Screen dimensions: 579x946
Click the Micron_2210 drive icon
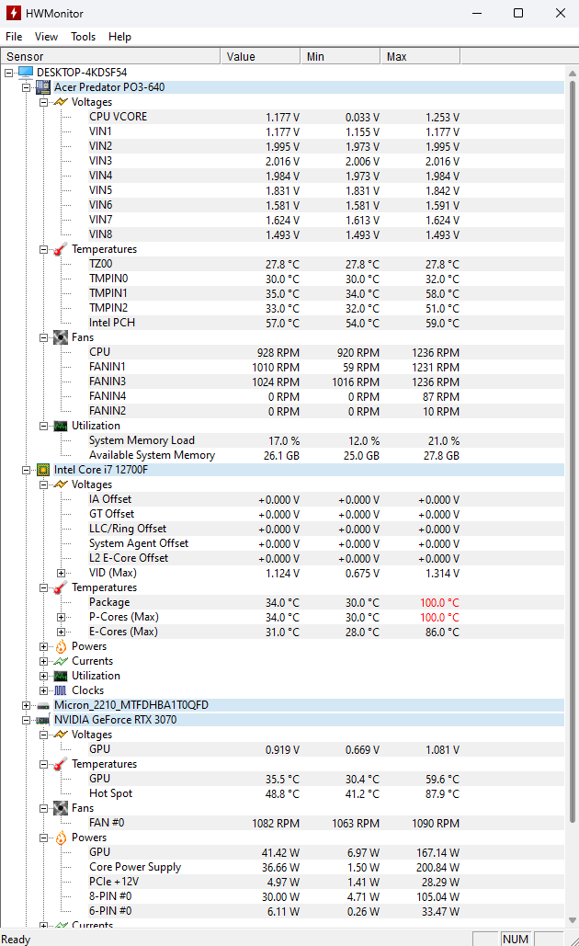(x=43, y=705)
